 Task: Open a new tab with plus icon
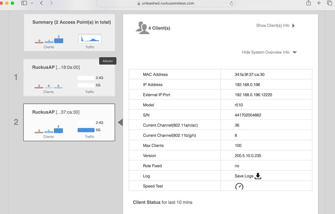pos(319,3)
